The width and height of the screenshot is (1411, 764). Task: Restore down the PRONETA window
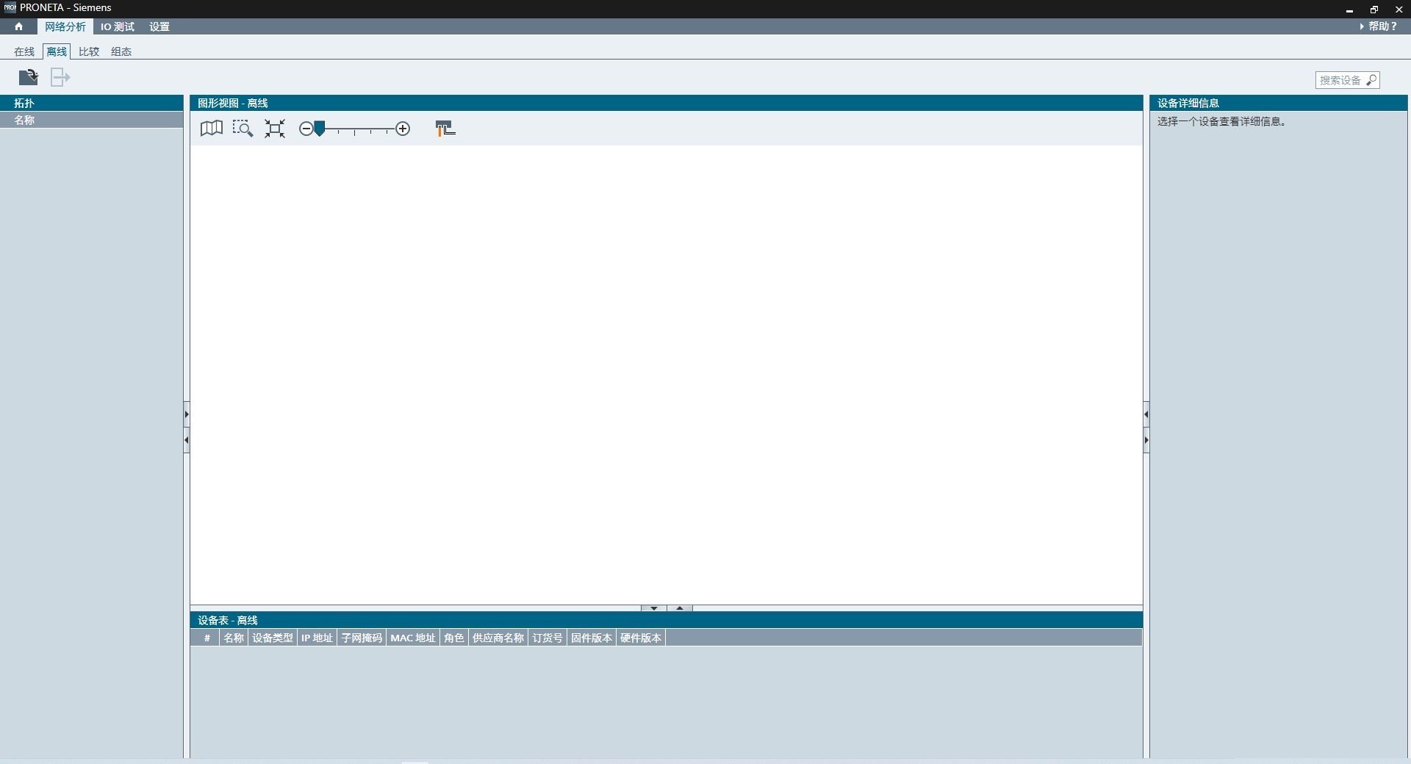click(x=1374, y=10)
